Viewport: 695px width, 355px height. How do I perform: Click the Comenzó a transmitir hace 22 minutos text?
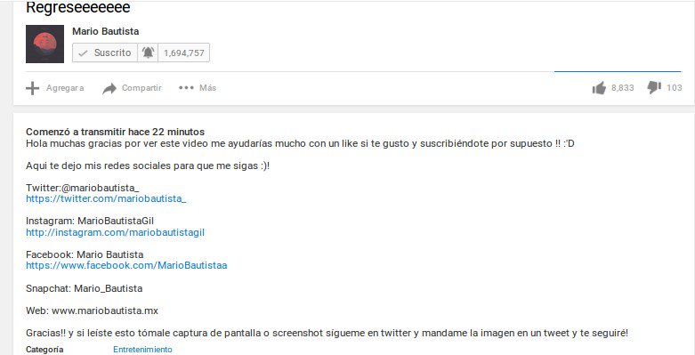116,132
